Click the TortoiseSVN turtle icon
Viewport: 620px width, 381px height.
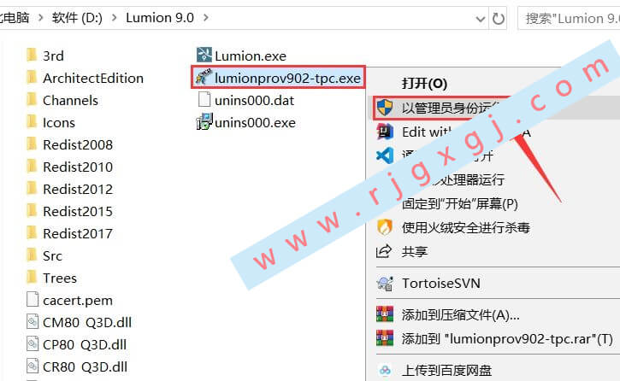[385, 284]
